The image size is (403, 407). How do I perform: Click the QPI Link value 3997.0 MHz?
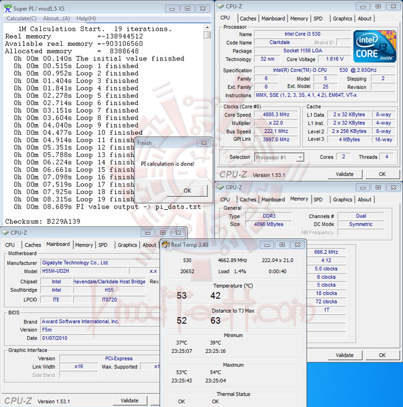click(276, 139)
